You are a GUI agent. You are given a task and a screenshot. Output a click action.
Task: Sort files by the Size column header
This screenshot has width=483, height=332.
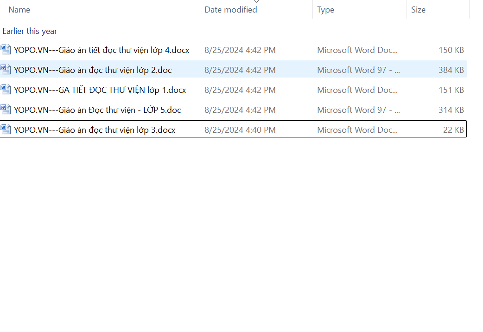[x=418, y=10]
